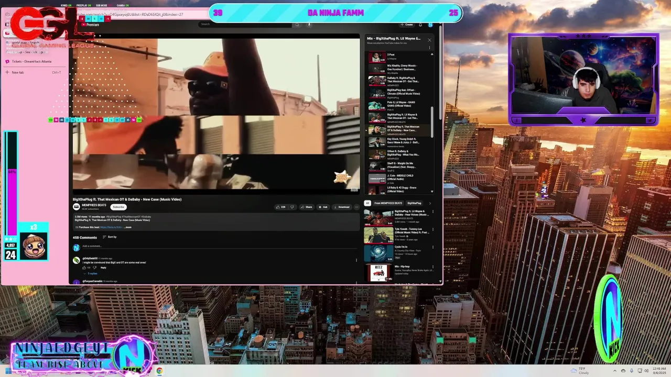Expand description with ...more

tap(128, 227)
